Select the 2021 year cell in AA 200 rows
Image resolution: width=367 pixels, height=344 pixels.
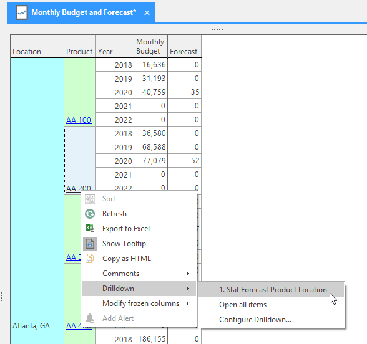115,174
